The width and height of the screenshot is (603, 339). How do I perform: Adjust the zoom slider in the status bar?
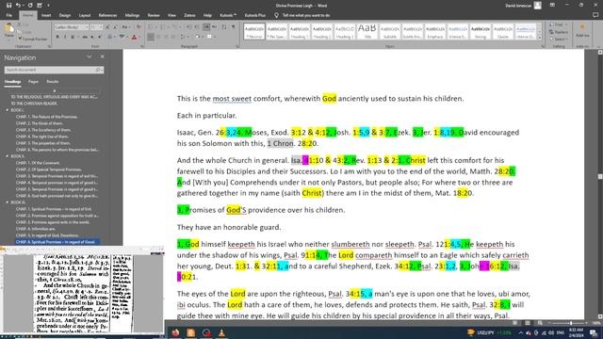[571, 323]
